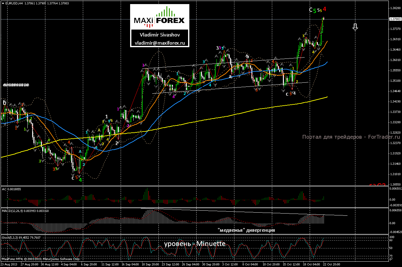Click the MaxiForex logo

(x=160, y=17)
